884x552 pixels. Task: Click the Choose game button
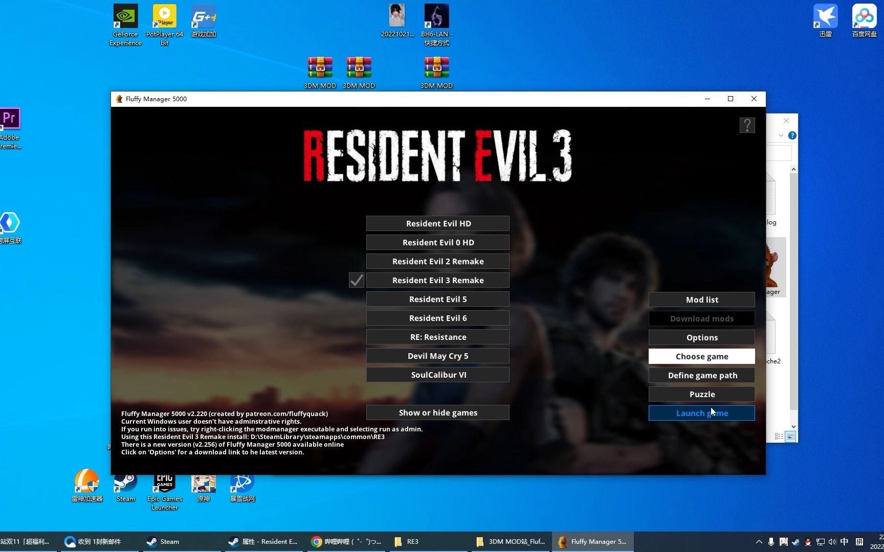(x=702, y=356)
